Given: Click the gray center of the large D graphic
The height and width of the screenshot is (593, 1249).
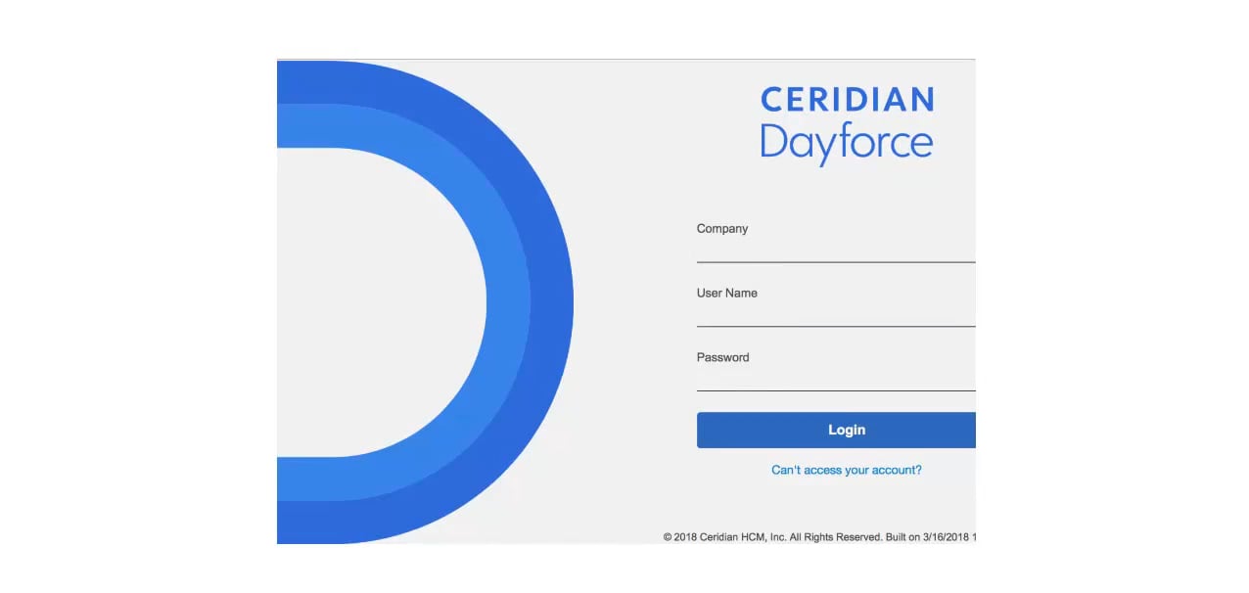Looking at the screenshot, I should pos(382,303).
